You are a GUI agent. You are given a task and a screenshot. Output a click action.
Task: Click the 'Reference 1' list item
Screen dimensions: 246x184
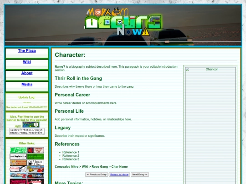[x=71, y=152]
